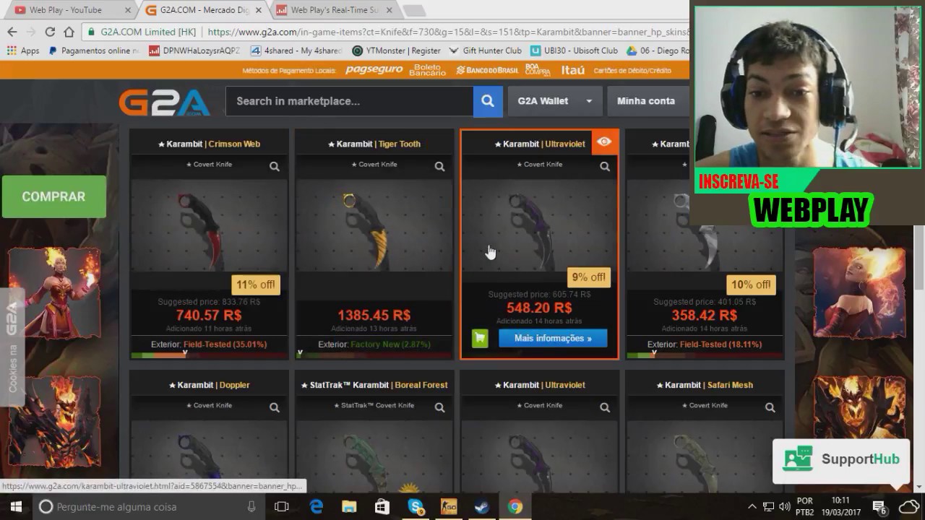Image resolution: width=925 pixels, height=520 pixels.
Task: Click the blue marketplace search magnifier button
Action: click(x=488, y=101)
